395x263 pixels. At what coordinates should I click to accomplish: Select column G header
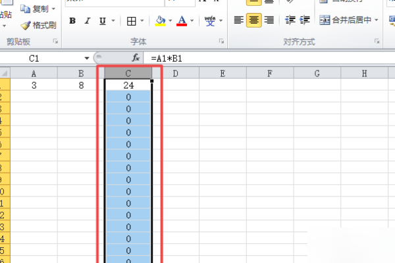click(317, 74)
